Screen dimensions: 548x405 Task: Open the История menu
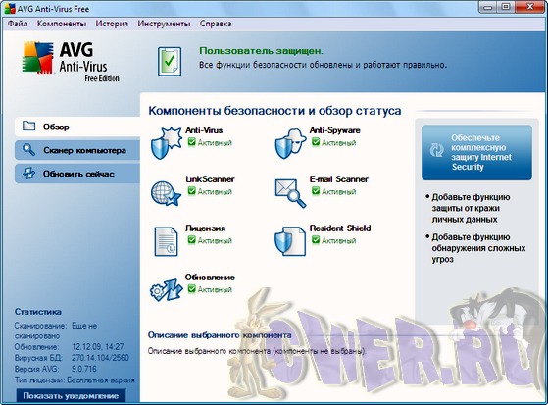(x=112, y=24)
